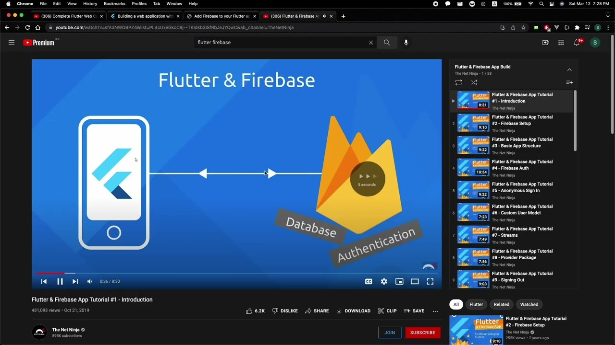Start voice search with microphone
Screen dimensions: 615x345
pos(406,43)
